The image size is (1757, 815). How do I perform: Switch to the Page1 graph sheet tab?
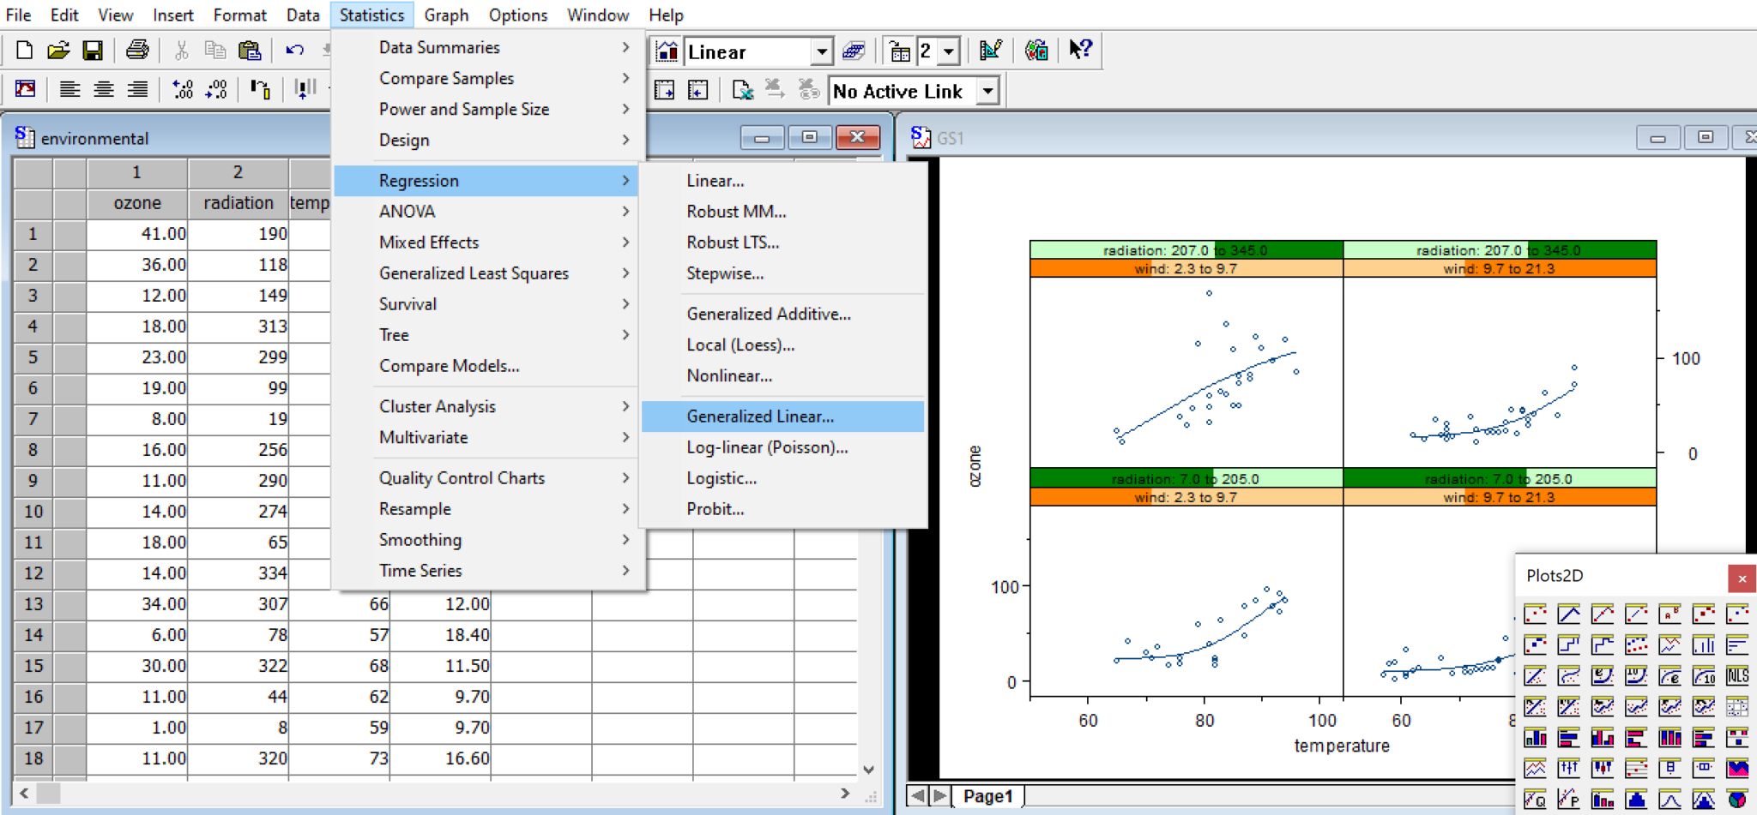coord(987,796)
